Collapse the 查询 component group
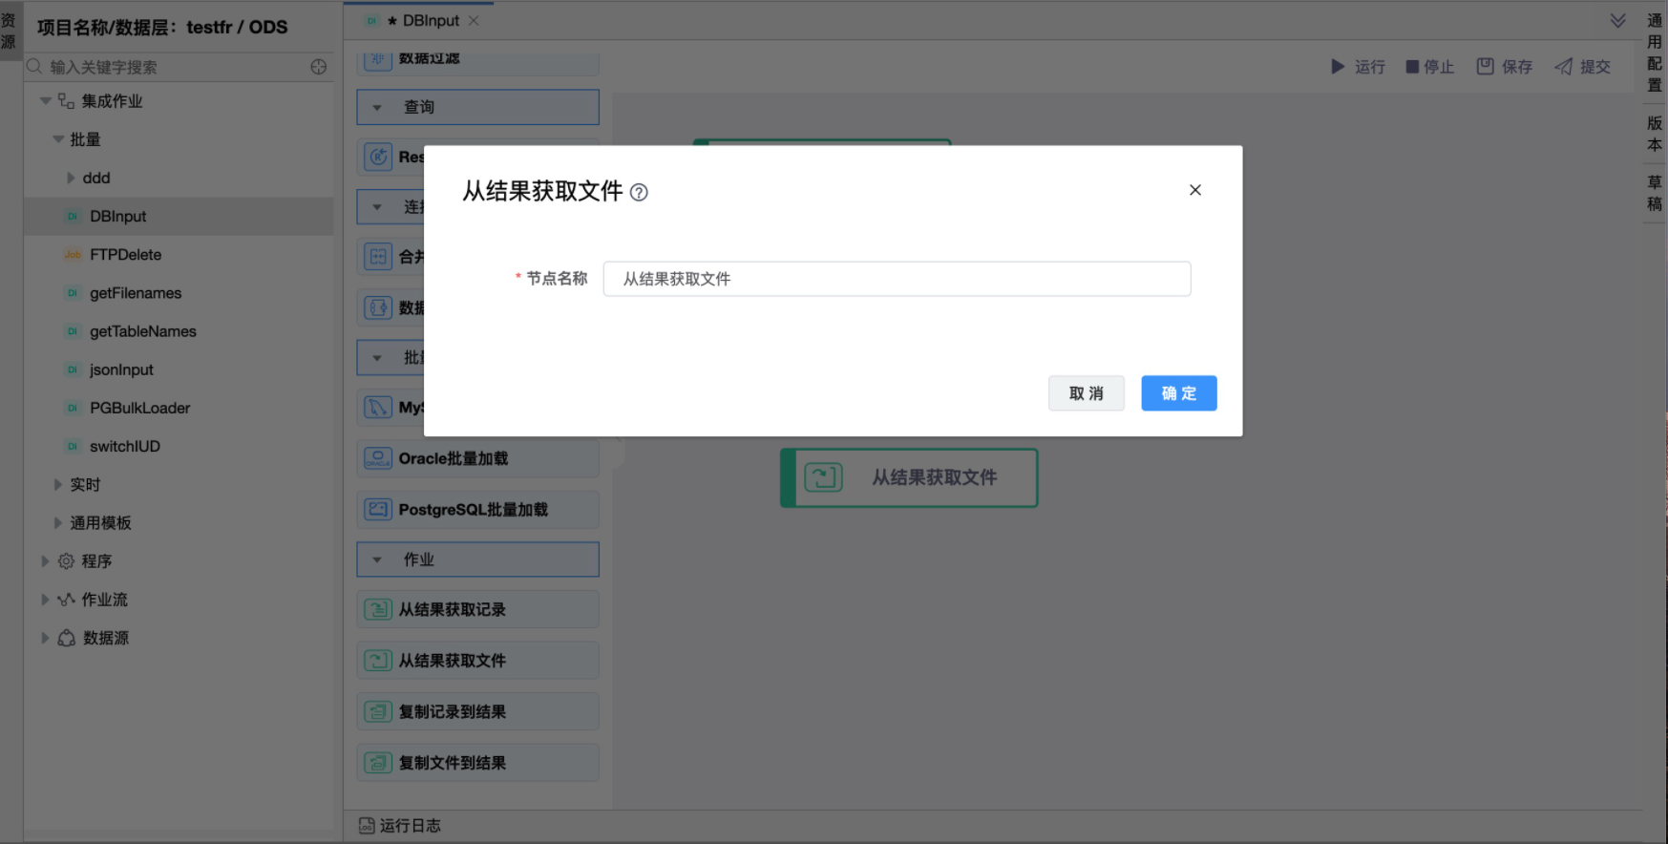The width and height of the screenshot is (1668, 844). (377, 108)
